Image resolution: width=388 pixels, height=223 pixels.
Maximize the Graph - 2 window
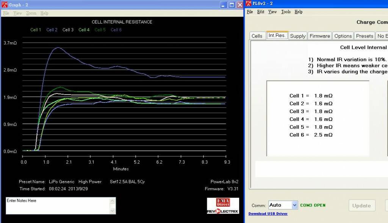232,5
